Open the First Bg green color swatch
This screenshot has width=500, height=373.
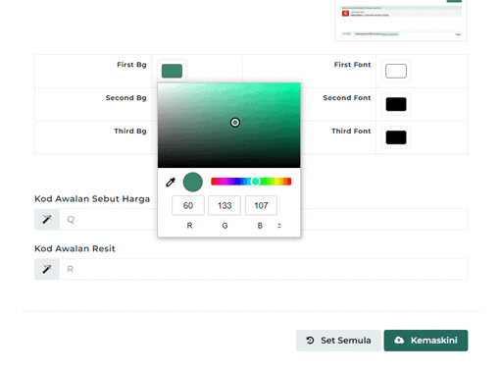point(172,71)
